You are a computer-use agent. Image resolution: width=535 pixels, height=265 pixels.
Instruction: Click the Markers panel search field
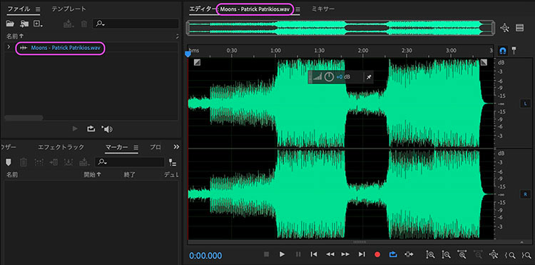pyautogui.click(x=129, y=162)
